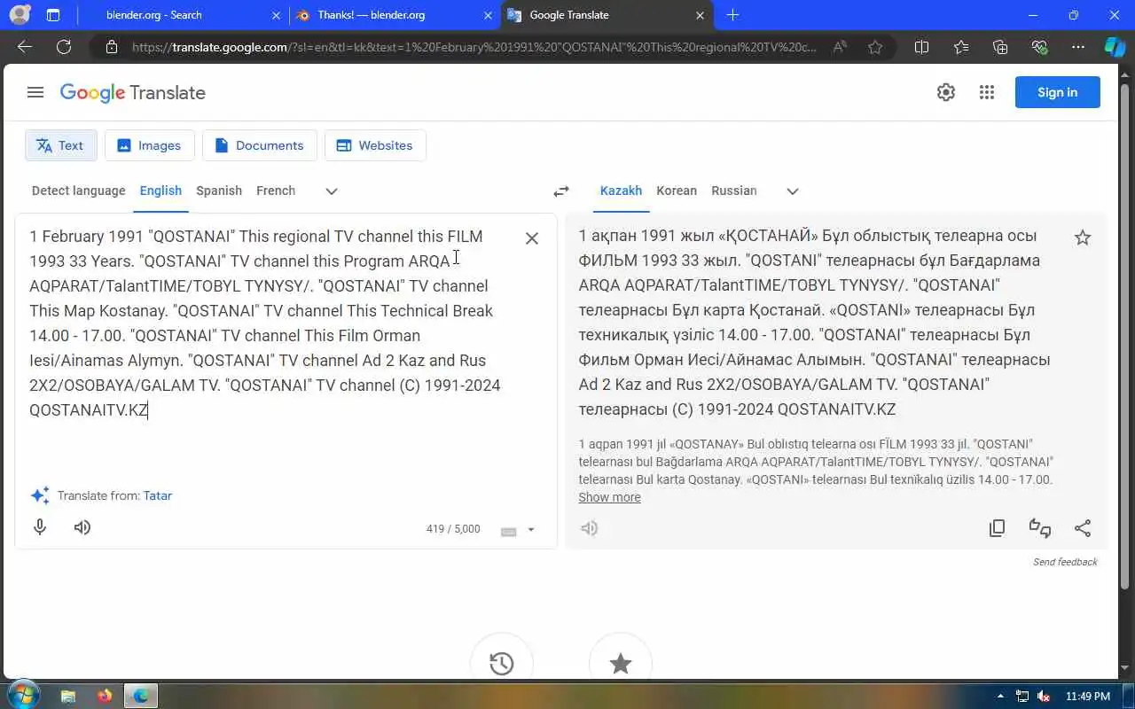Click Send feedback link

[x=1065, y=562]
